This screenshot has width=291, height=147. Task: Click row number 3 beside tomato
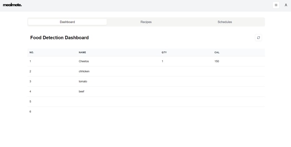[30, 81]
